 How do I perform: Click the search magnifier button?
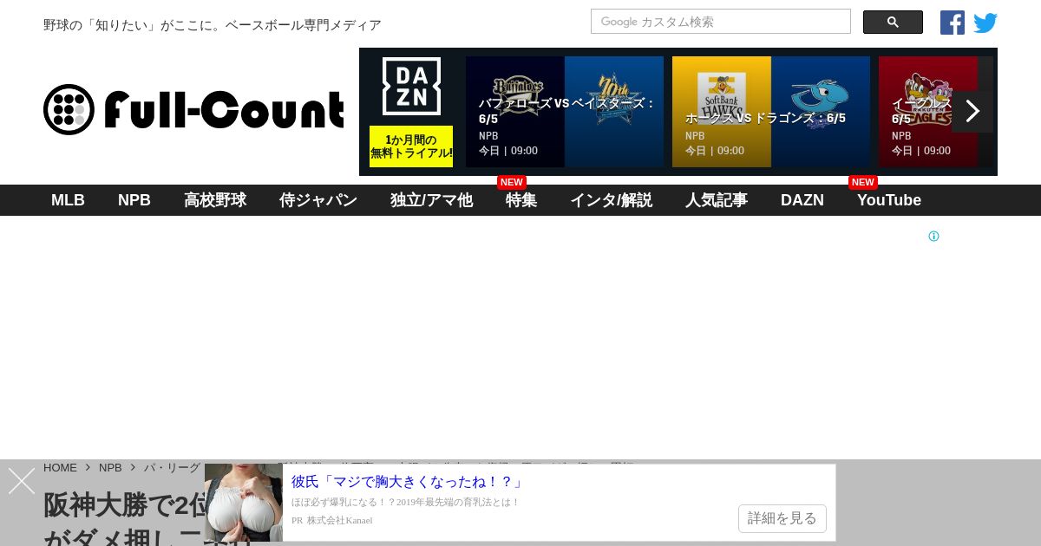[x=893, y=23]
